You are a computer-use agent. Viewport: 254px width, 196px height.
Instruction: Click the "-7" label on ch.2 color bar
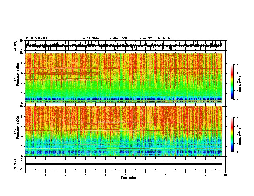[236, 152]
